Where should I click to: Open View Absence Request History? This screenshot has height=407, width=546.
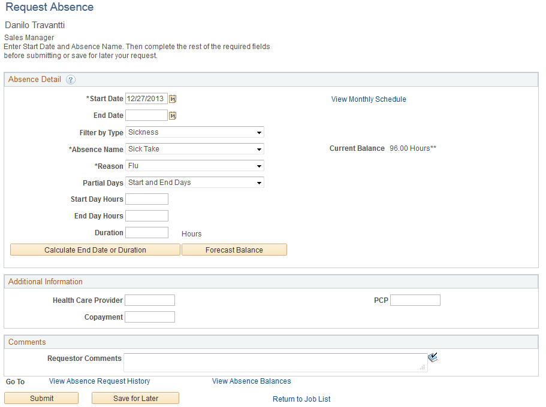(99, 381)
